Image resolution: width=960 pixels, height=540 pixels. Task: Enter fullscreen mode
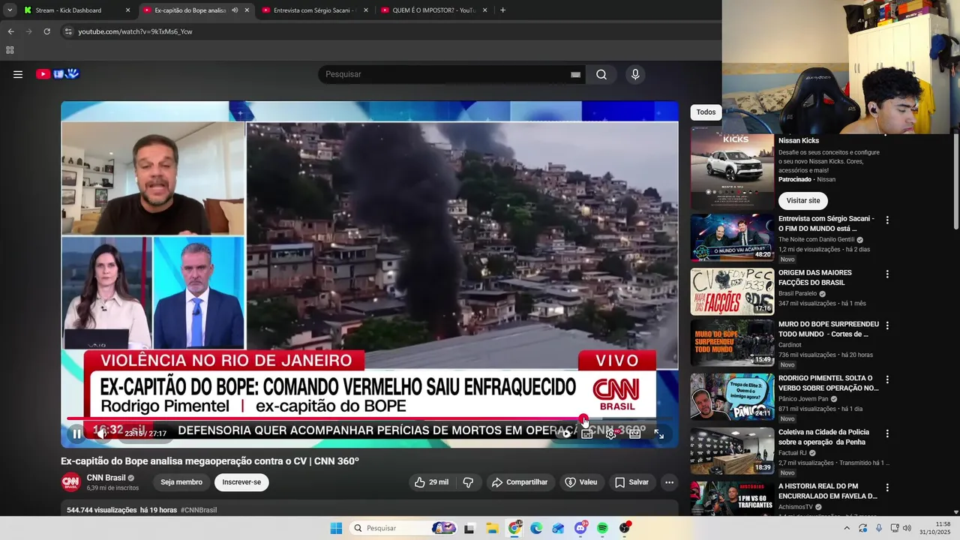[x=659, y=433]
